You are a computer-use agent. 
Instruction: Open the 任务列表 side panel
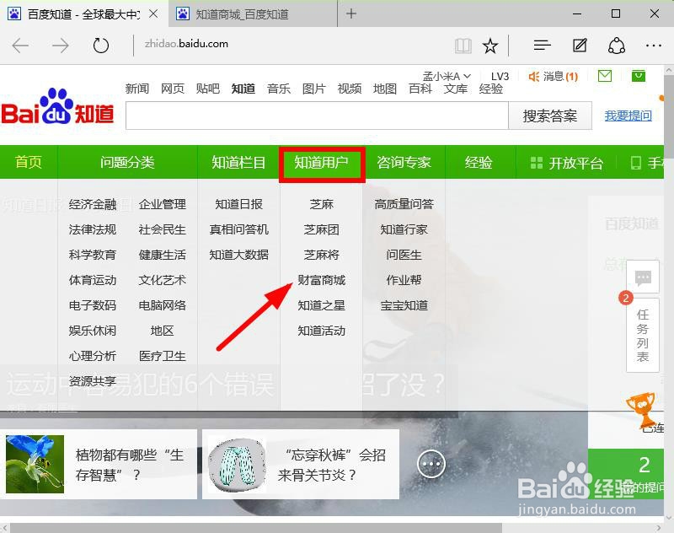pyautogui.click(x=643, y=335)
